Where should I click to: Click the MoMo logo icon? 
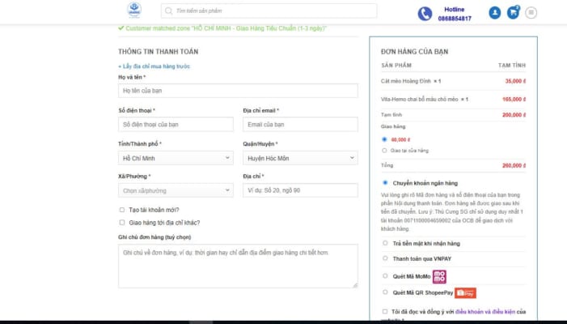439,276
